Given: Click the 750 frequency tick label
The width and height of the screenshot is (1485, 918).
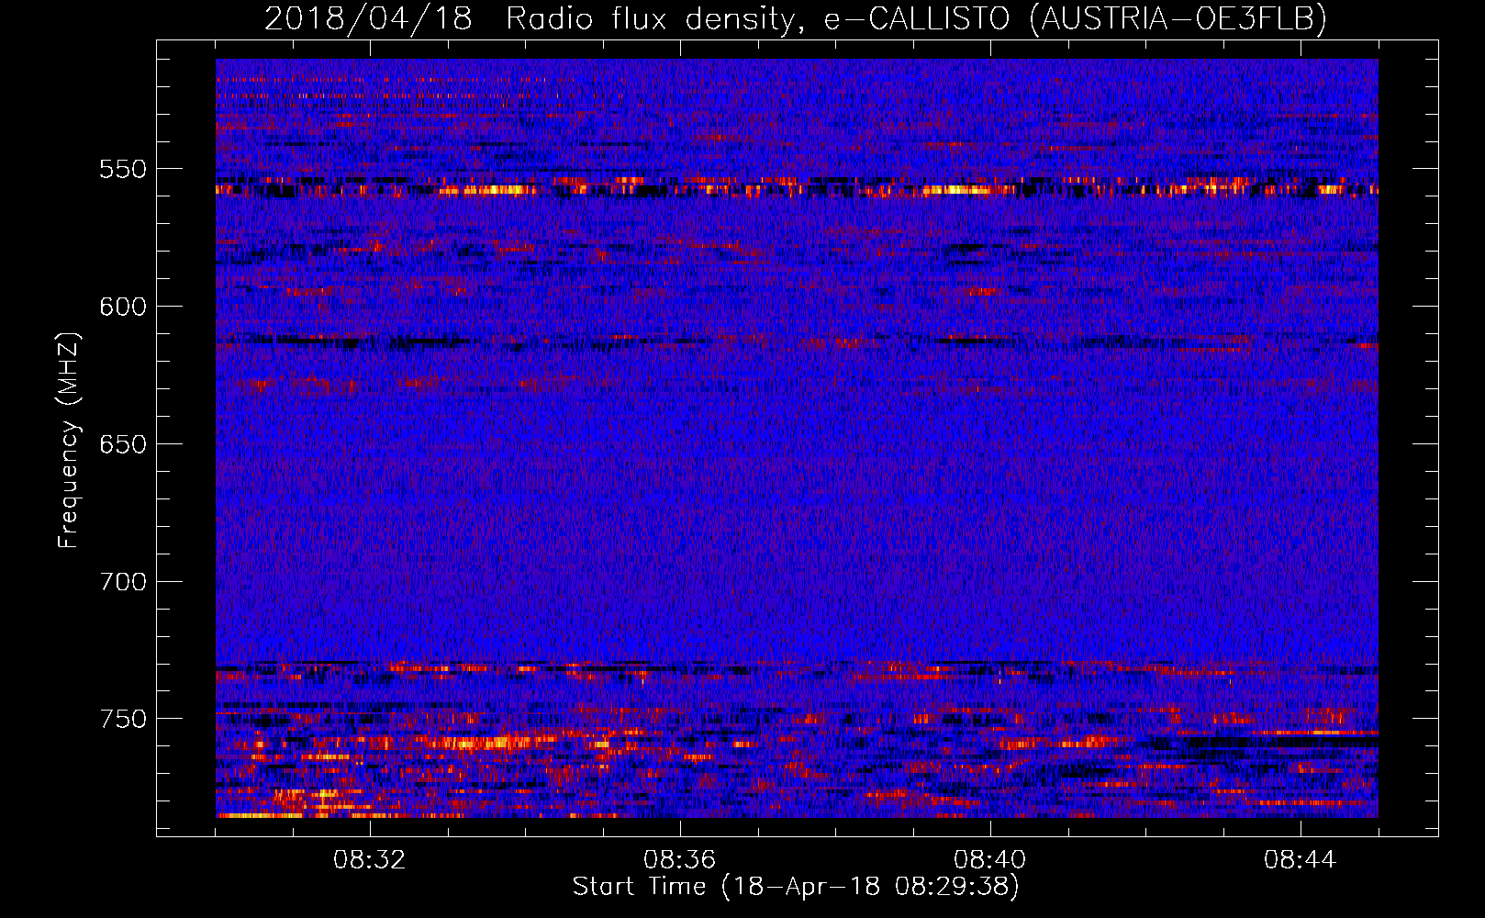Looking at the screenshot, I should (123, 719).
